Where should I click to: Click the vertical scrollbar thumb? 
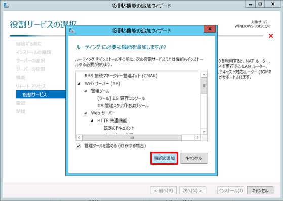(204, 86)
